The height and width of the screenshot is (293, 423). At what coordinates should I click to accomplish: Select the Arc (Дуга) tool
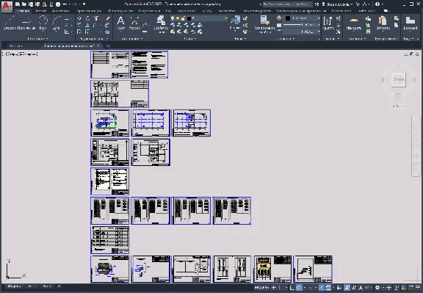pos(56,23)
